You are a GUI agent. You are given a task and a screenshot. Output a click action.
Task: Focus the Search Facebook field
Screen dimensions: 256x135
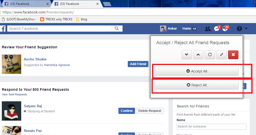(x=59, y=29)
